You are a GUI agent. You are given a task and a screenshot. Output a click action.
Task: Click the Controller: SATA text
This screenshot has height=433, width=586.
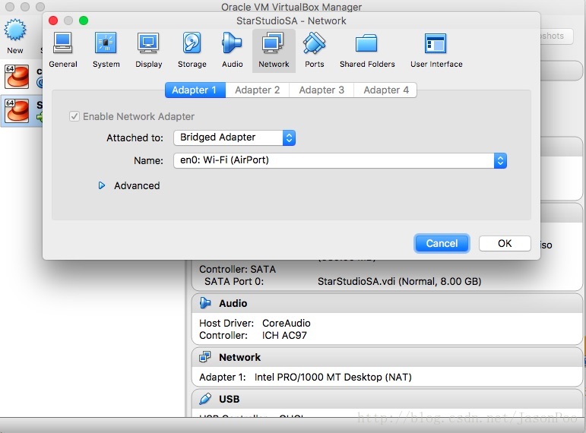(237, 269)
